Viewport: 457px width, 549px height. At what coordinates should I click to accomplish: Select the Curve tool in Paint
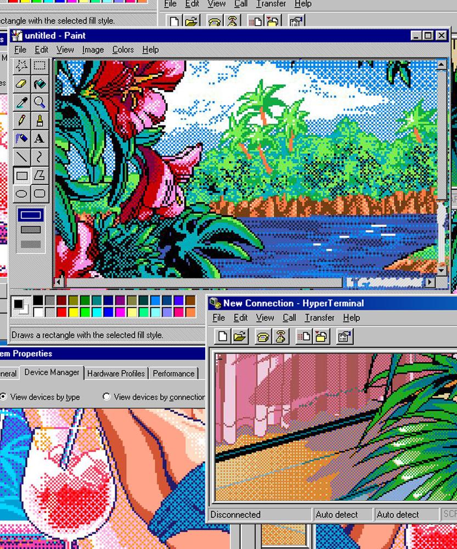pos(40,157)
